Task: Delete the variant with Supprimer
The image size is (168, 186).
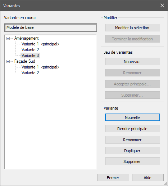Action: pyautogui.click(x=132, y=161)
